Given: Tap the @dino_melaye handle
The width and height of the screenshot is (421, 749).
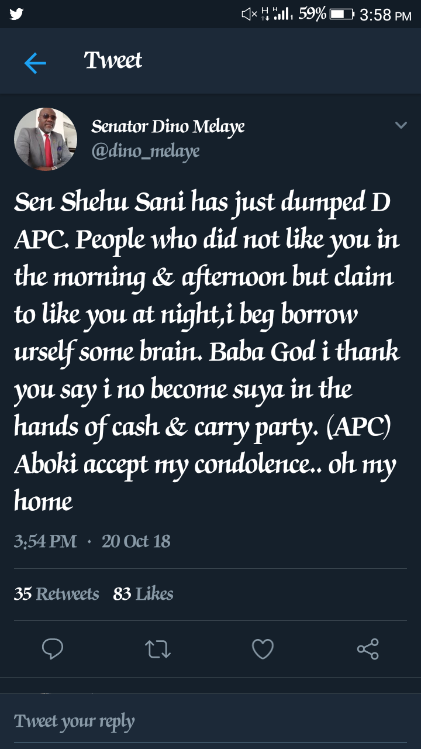Looking at the screenshot, I should pos(146,152).
